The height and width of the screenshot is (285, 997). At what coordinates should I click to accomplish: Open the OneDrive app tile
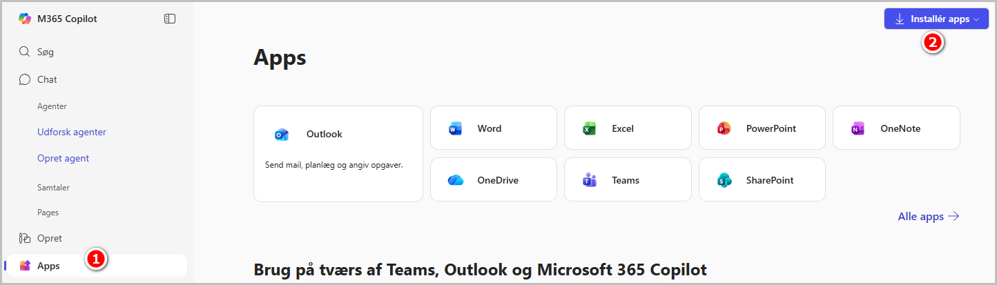tap(494, 179)
